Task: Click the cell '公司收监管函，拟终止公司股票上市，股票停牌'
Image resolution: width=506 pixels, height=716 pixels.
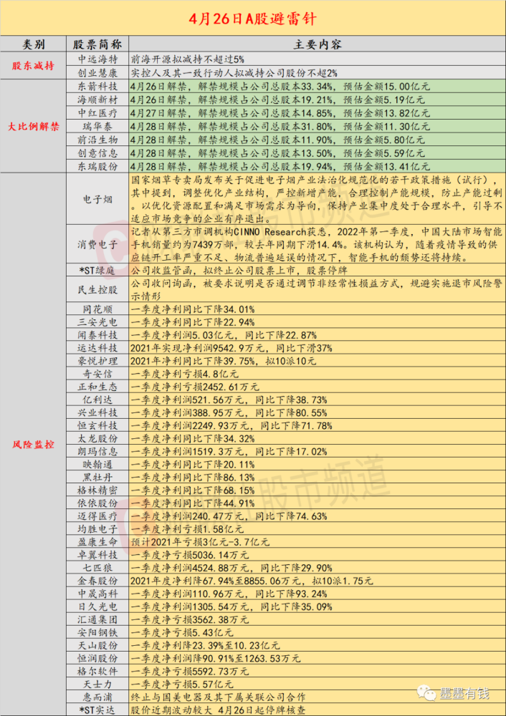Action: click(x=317, y=271)
